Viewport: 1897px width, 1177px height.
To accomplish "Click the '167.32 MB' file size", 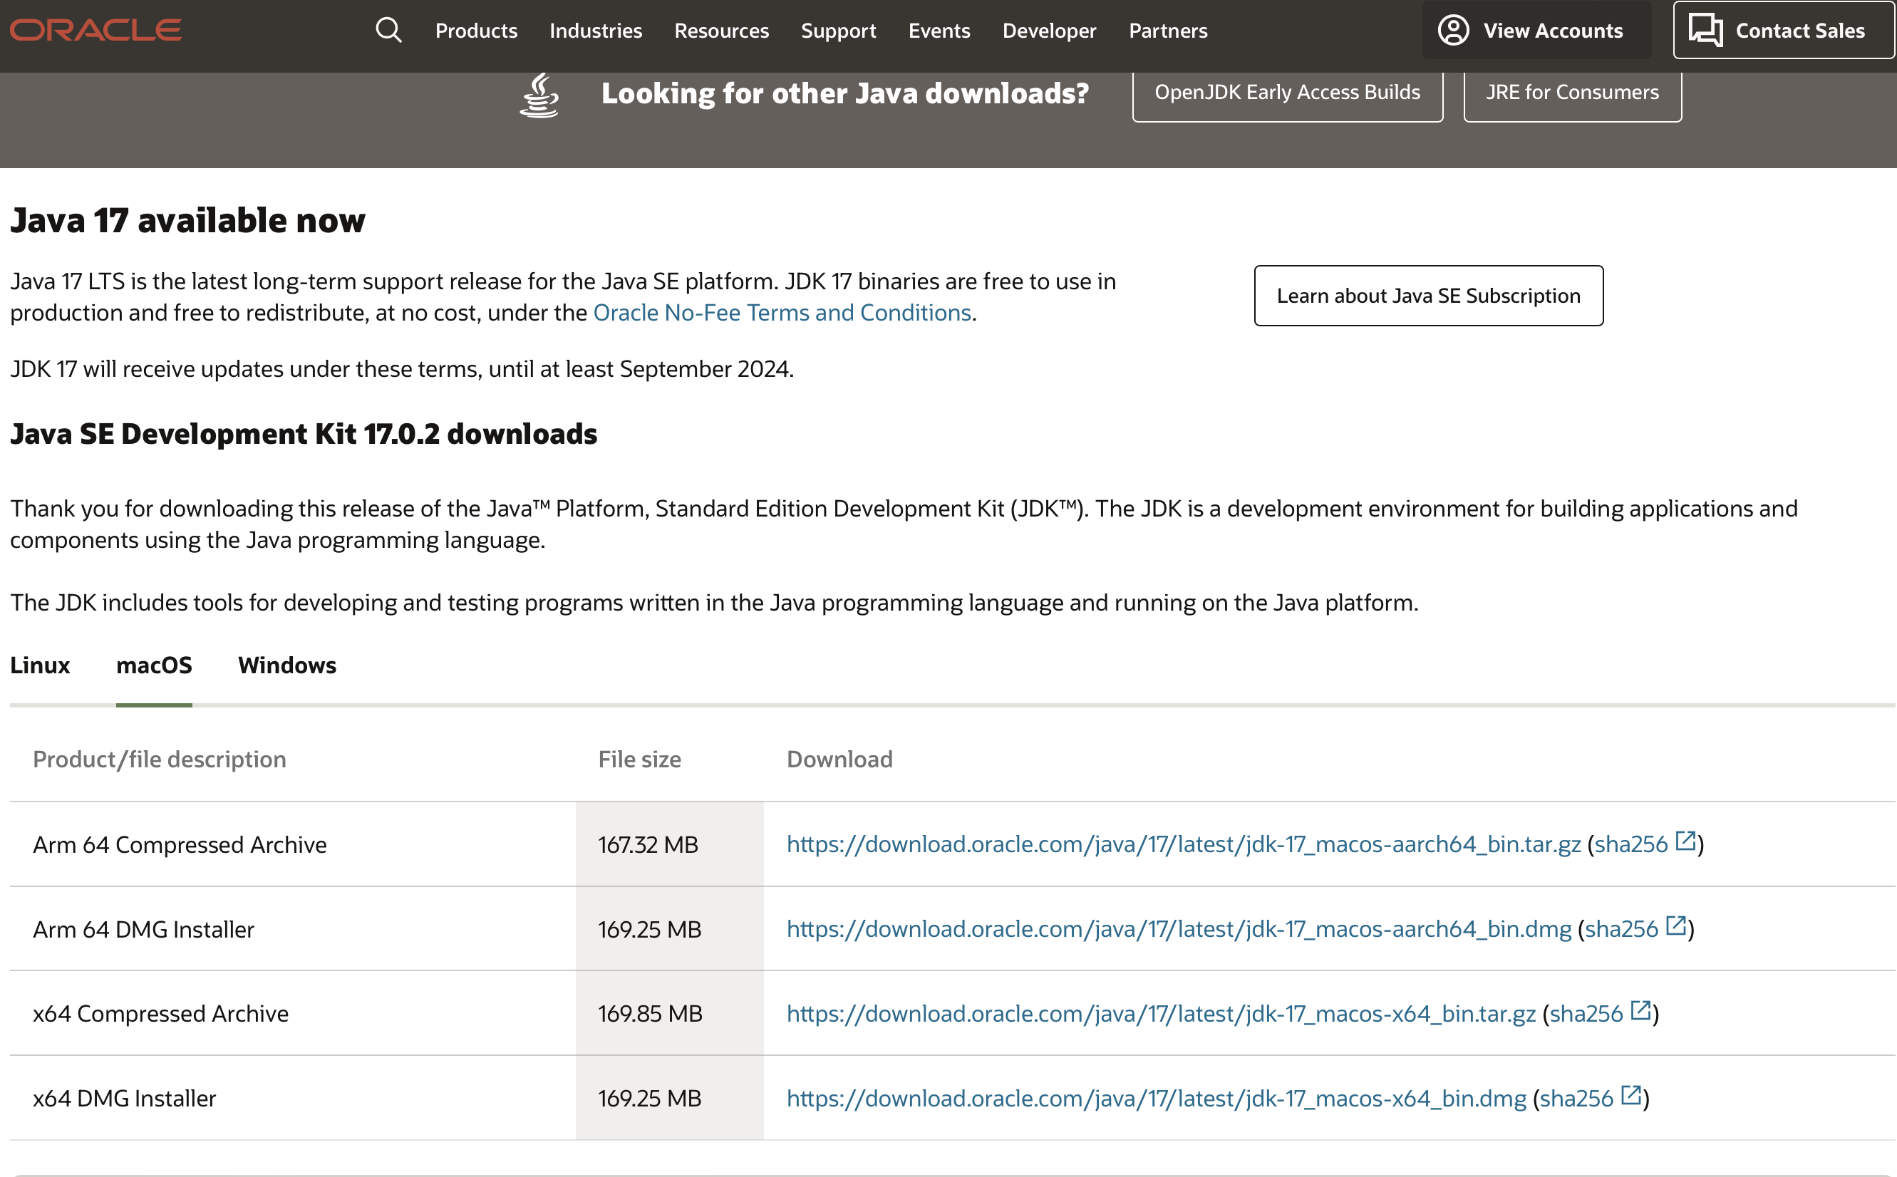I will (648, 846).
